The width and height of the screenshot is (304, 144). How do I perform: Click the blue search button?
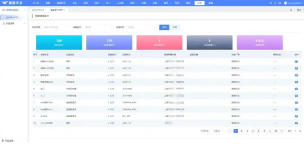click(x=164, y=27)
